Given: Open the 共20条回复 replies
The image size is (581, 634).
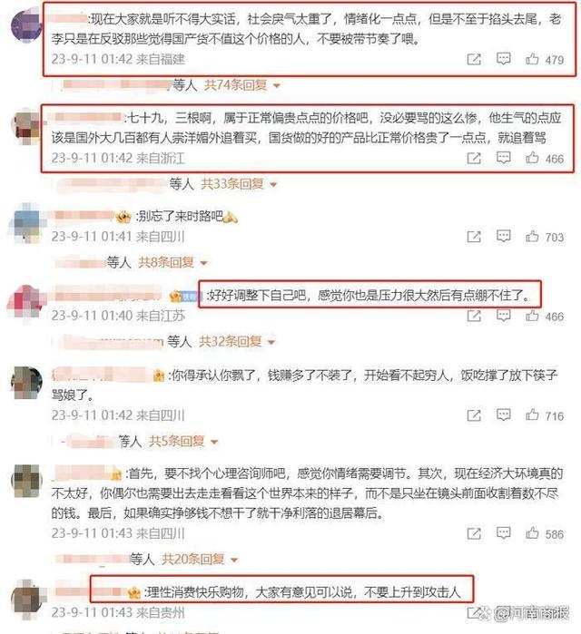Looking at the screenshot, I should coord(200,560).
